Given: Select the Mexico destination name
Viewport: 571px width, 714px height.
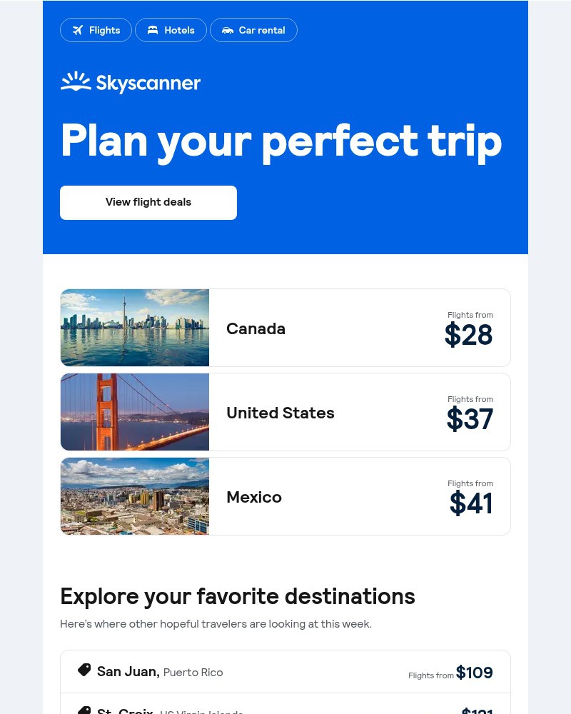Looking at the screenshot, I should point(254,497).
